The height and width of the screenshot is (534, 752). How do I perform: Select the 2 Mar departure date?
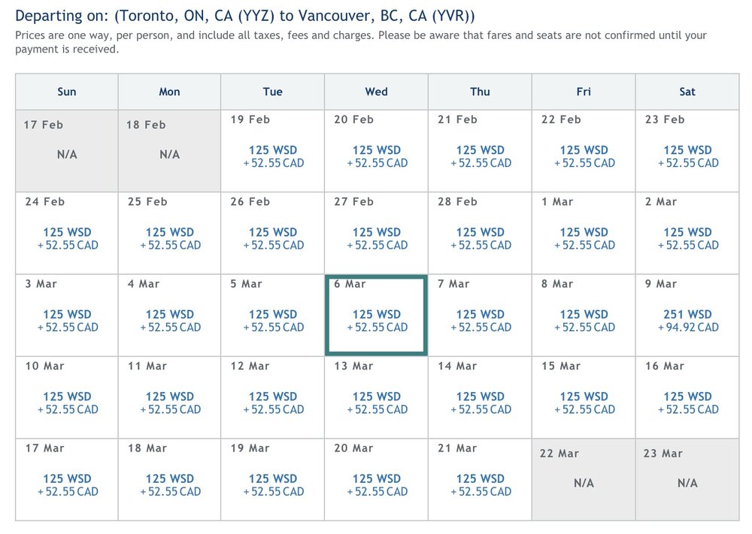687,238
